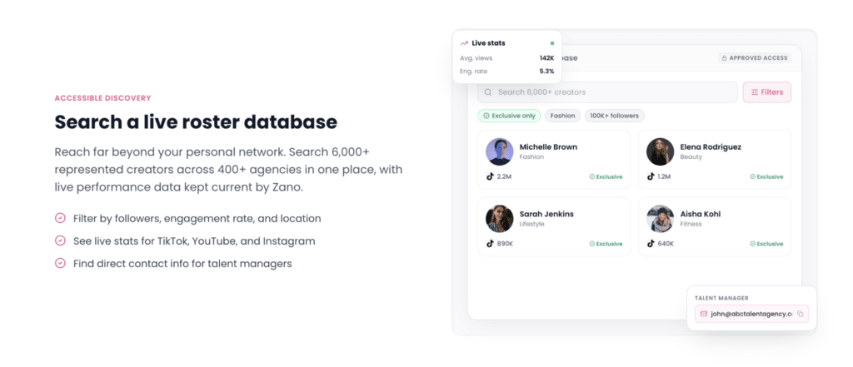Click the search creators input field
The width and height of the screenshot is (853, 367).
607,92
